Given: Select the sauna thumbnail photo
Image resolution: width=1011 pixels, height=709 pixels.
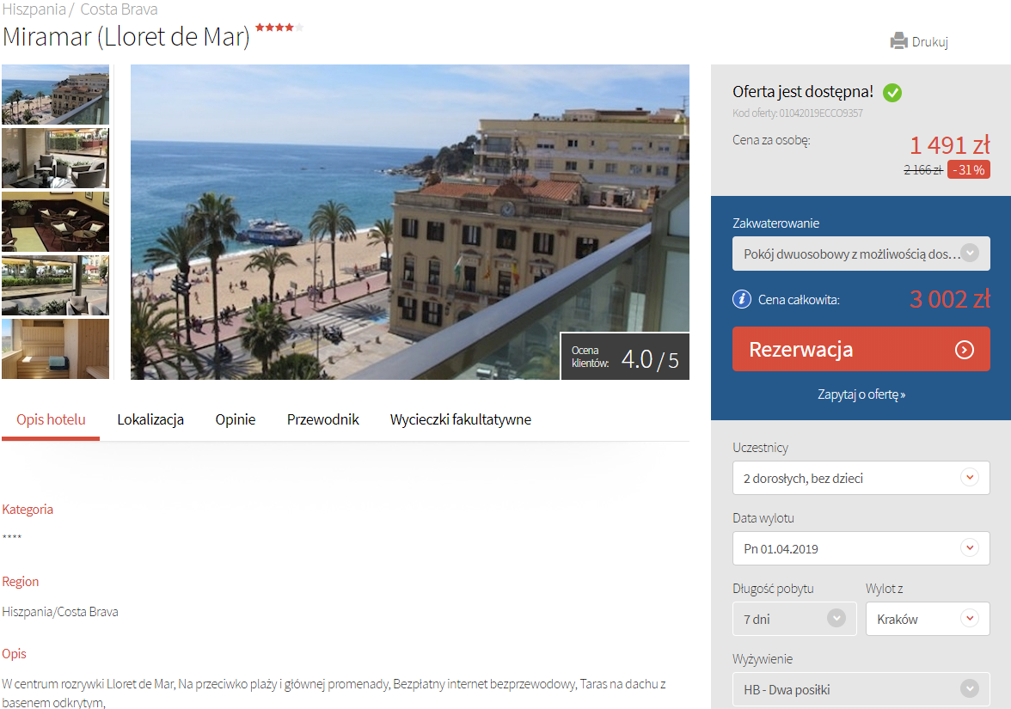Looking at the screenshot, I should 55,349.
